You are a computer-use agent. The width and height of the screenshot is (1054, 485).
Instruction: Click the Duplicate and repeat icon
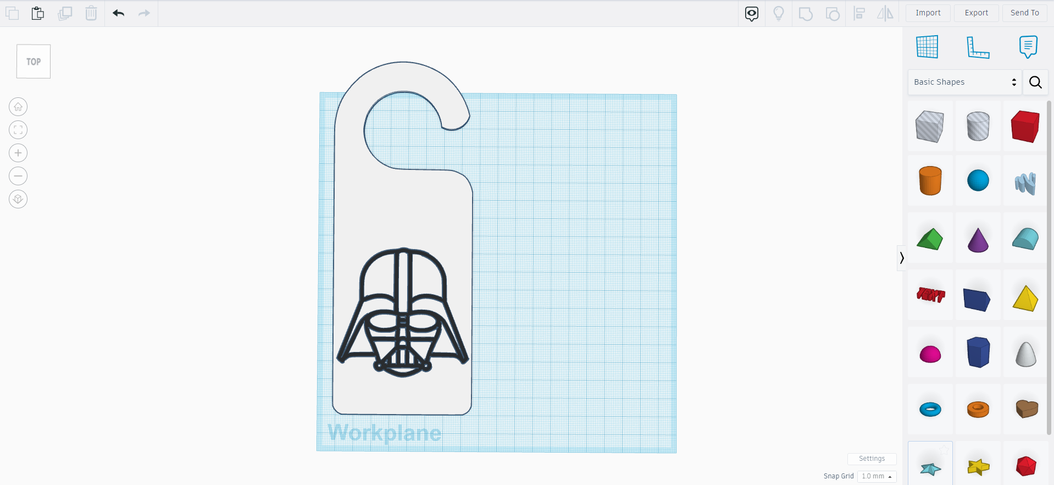point(65,13)
